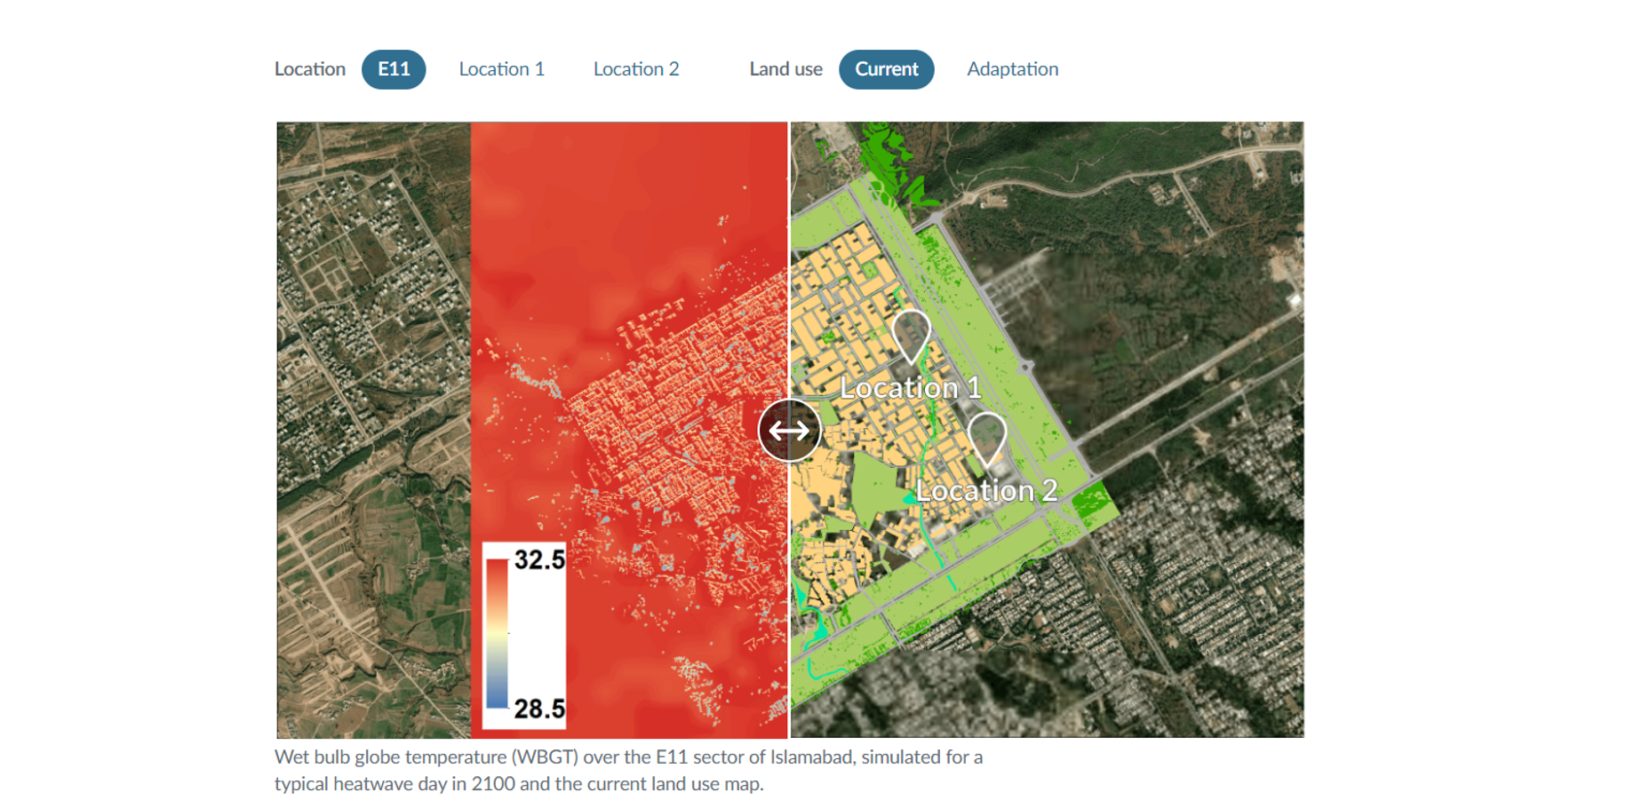Switch land use to Adaptation
The image size is (1634, 808).
1012,69
